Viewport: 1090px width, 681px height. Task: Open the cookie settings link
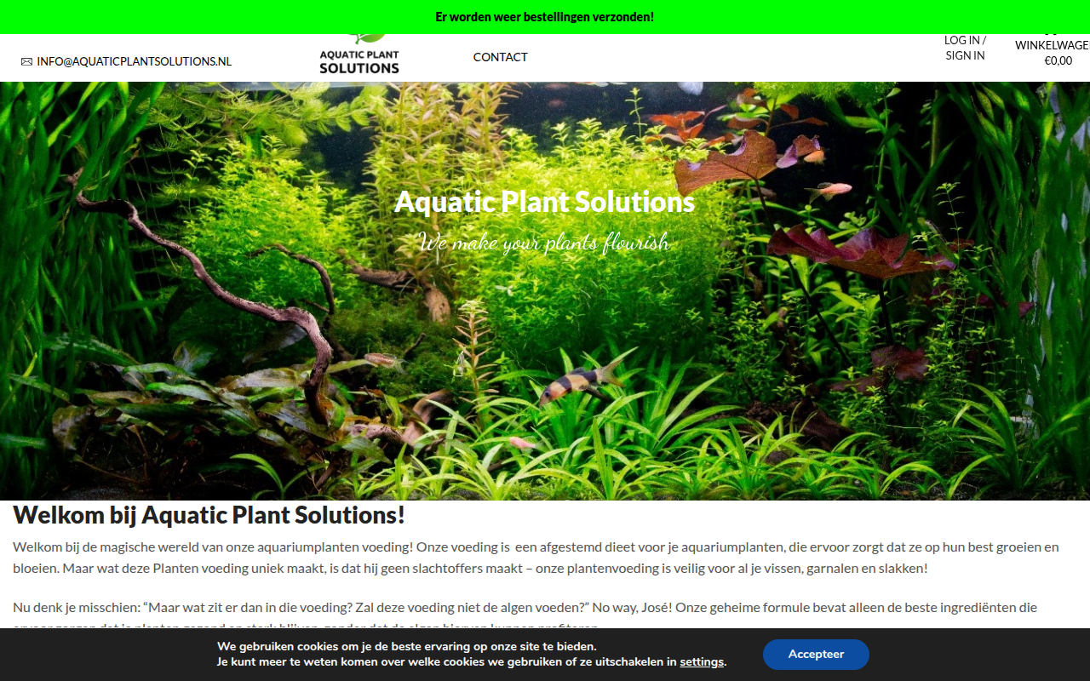point(702,661)
